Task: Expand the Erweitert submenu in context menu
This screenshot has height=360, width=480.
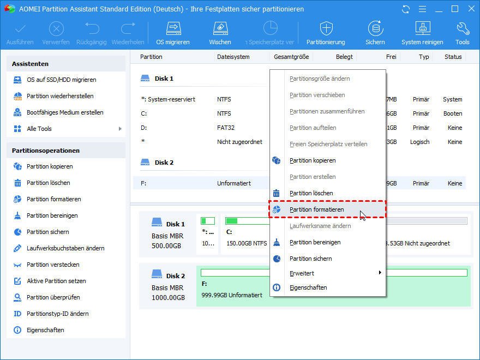Action: point(328,273)
